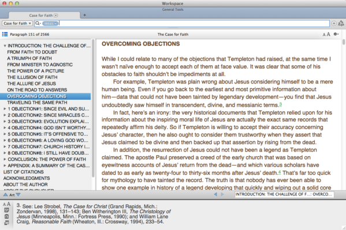Viewport: 346px width, 230px height.
Task: Add a new workspace tab
Action: click(84, 15)
